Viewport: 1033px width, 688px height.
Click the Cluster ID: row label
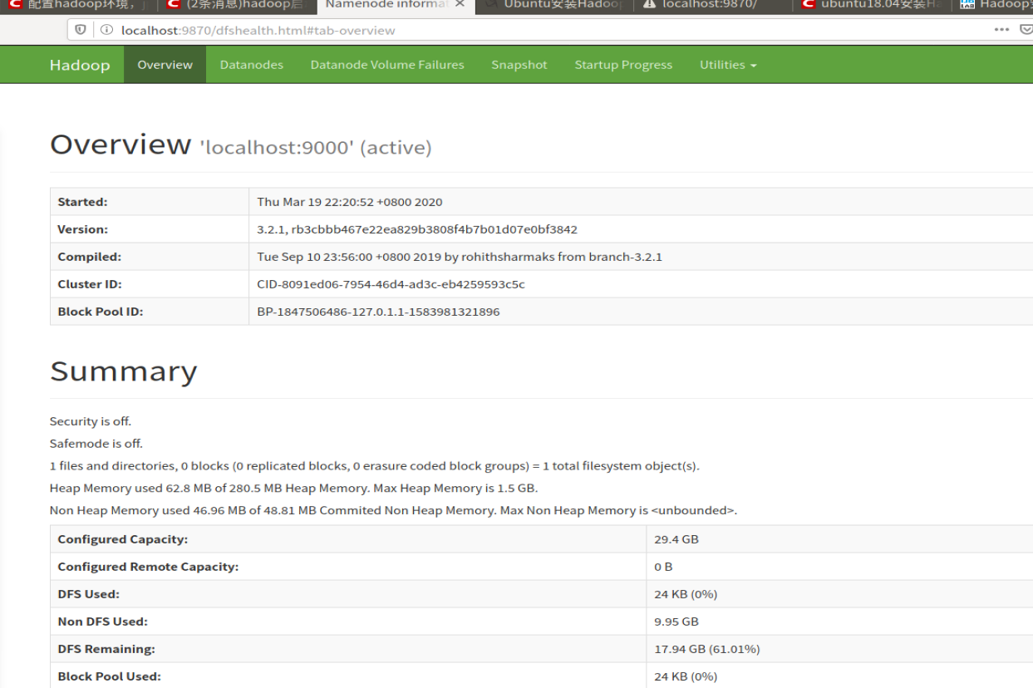(x=90, y=284)
